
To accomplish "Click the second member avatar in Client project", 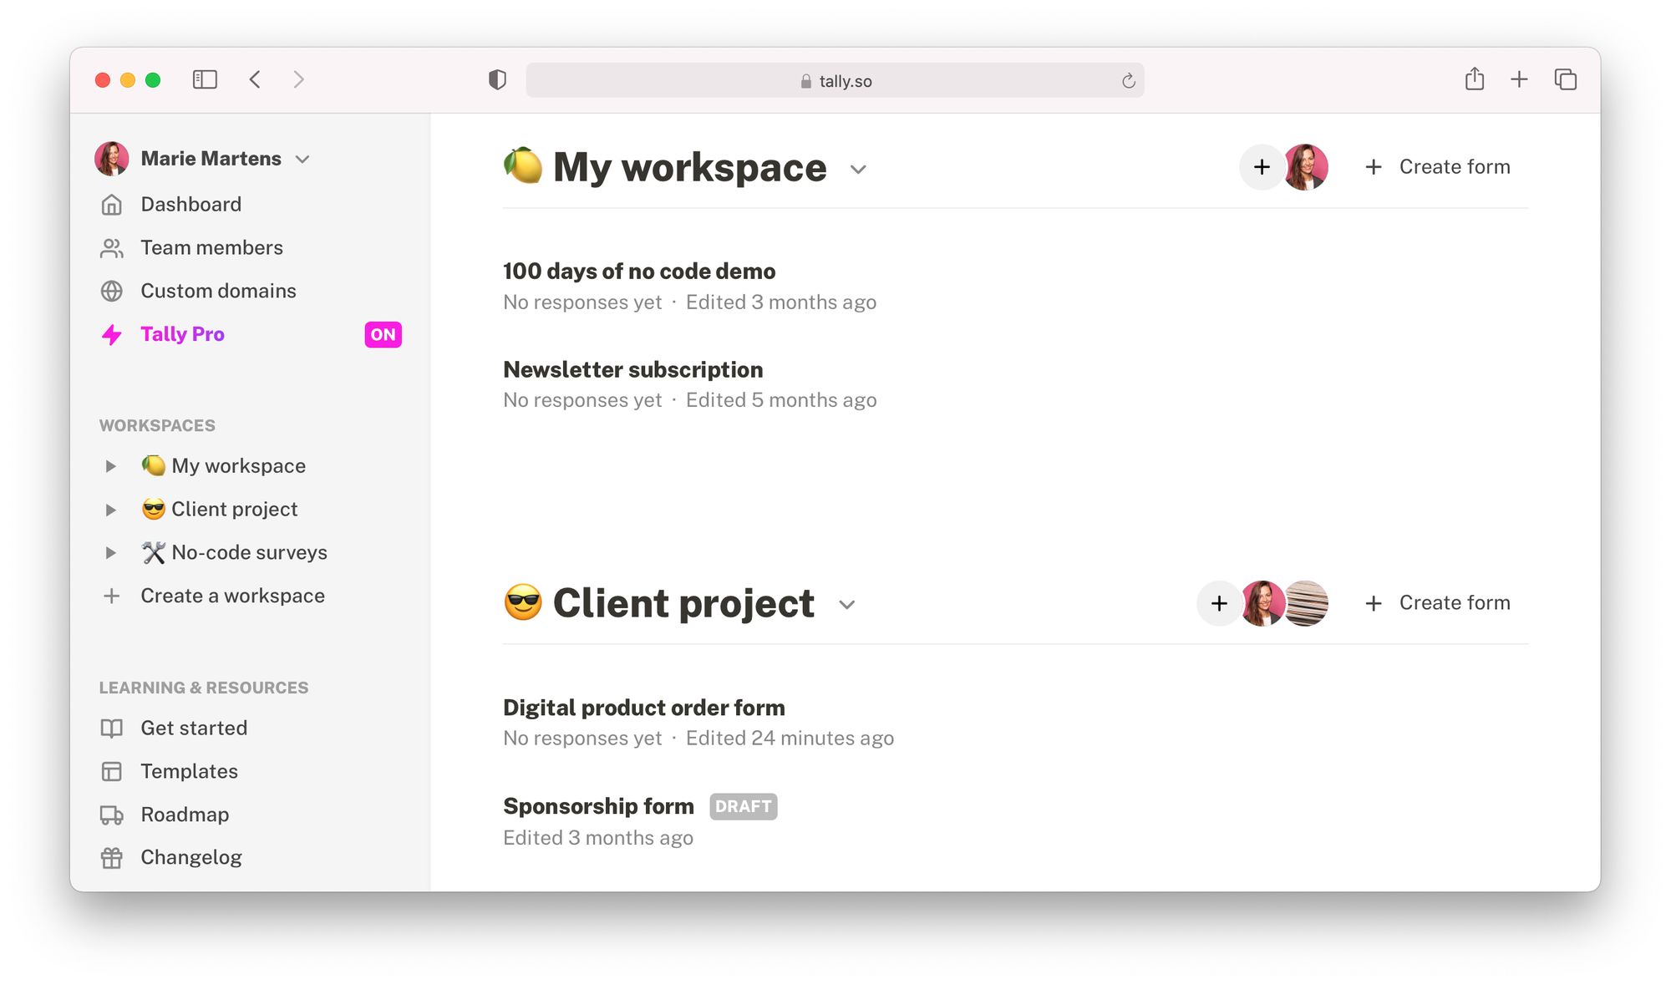I will click(x=1307, y=603).
